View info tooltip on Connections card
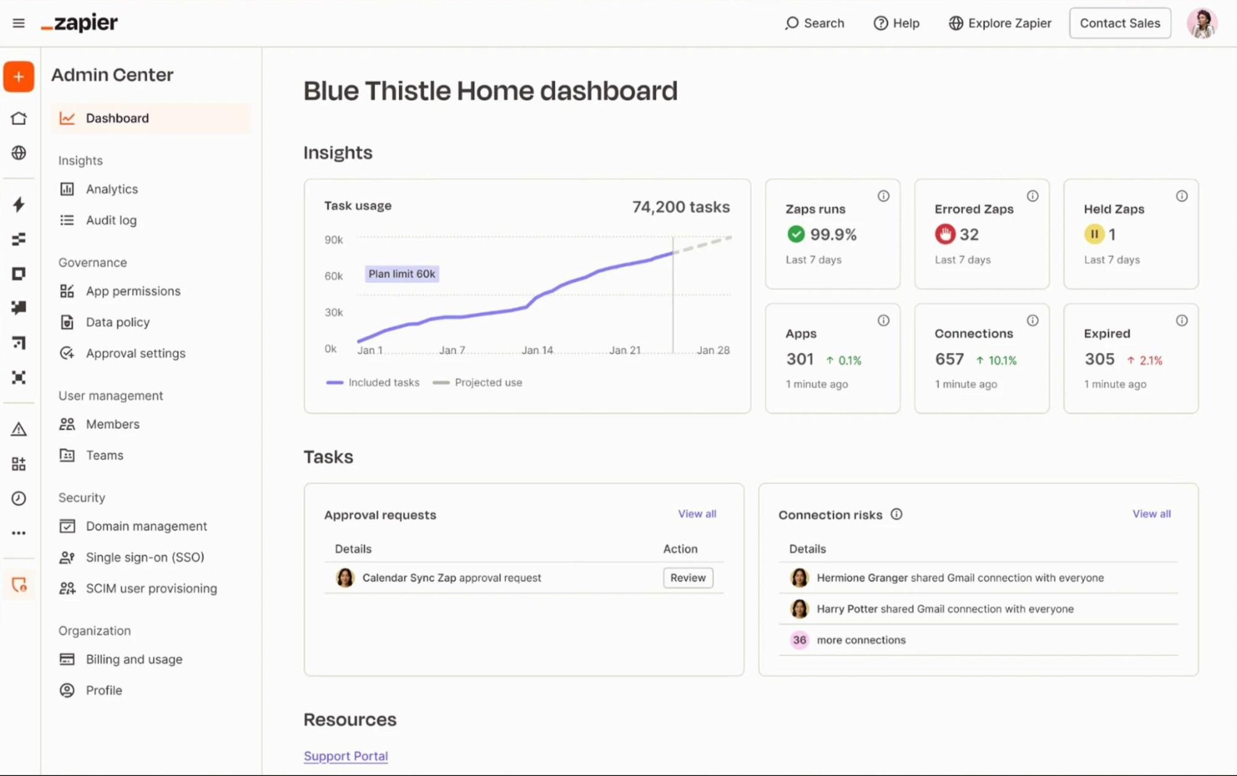Image resolution: width=1237 pixels, height=776 pixels. pyautogui.click(x=1032, y=321)
